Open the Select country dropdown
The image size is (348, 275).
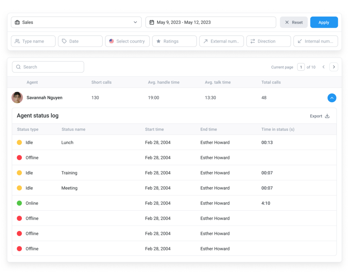[x=127, y=41]
